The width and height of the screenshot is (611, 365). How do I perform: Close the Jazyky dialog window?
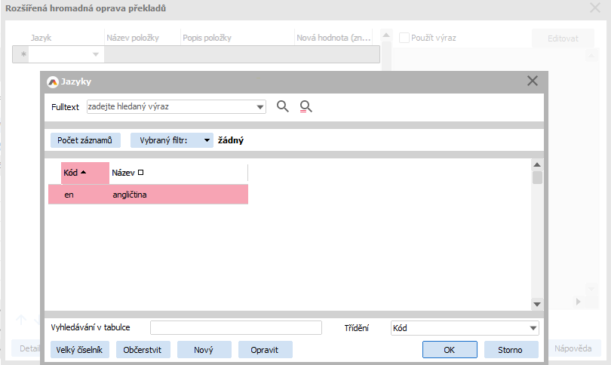point(533,81)
